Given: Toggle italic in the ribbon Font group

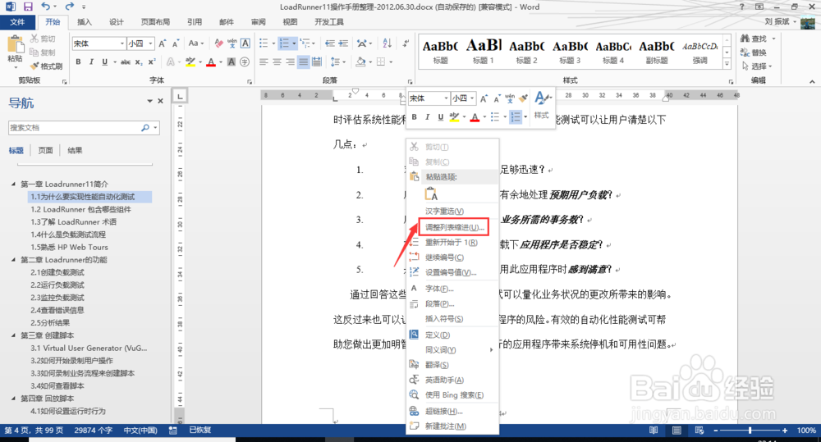Looking at the screenshot, I should [91, 62].
